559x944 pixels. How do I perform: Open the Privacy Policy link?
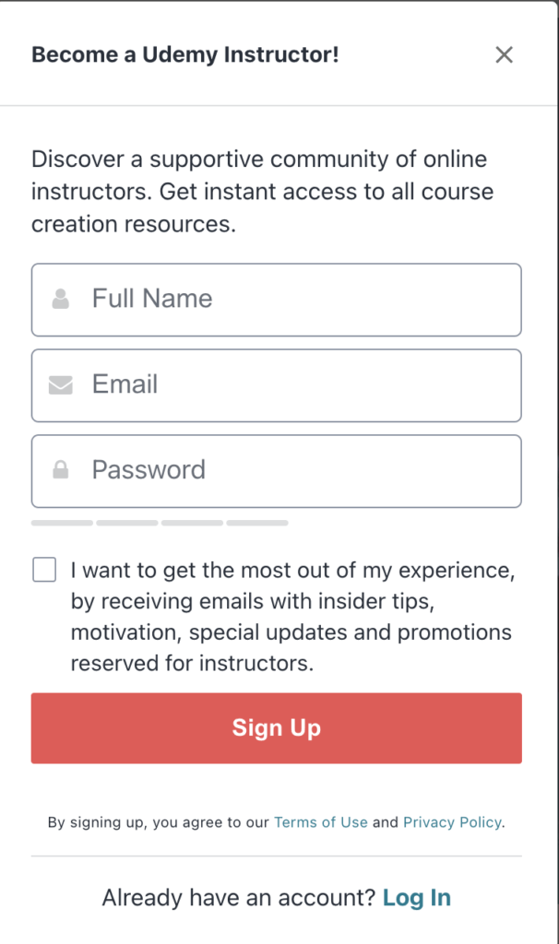(452, 822)
